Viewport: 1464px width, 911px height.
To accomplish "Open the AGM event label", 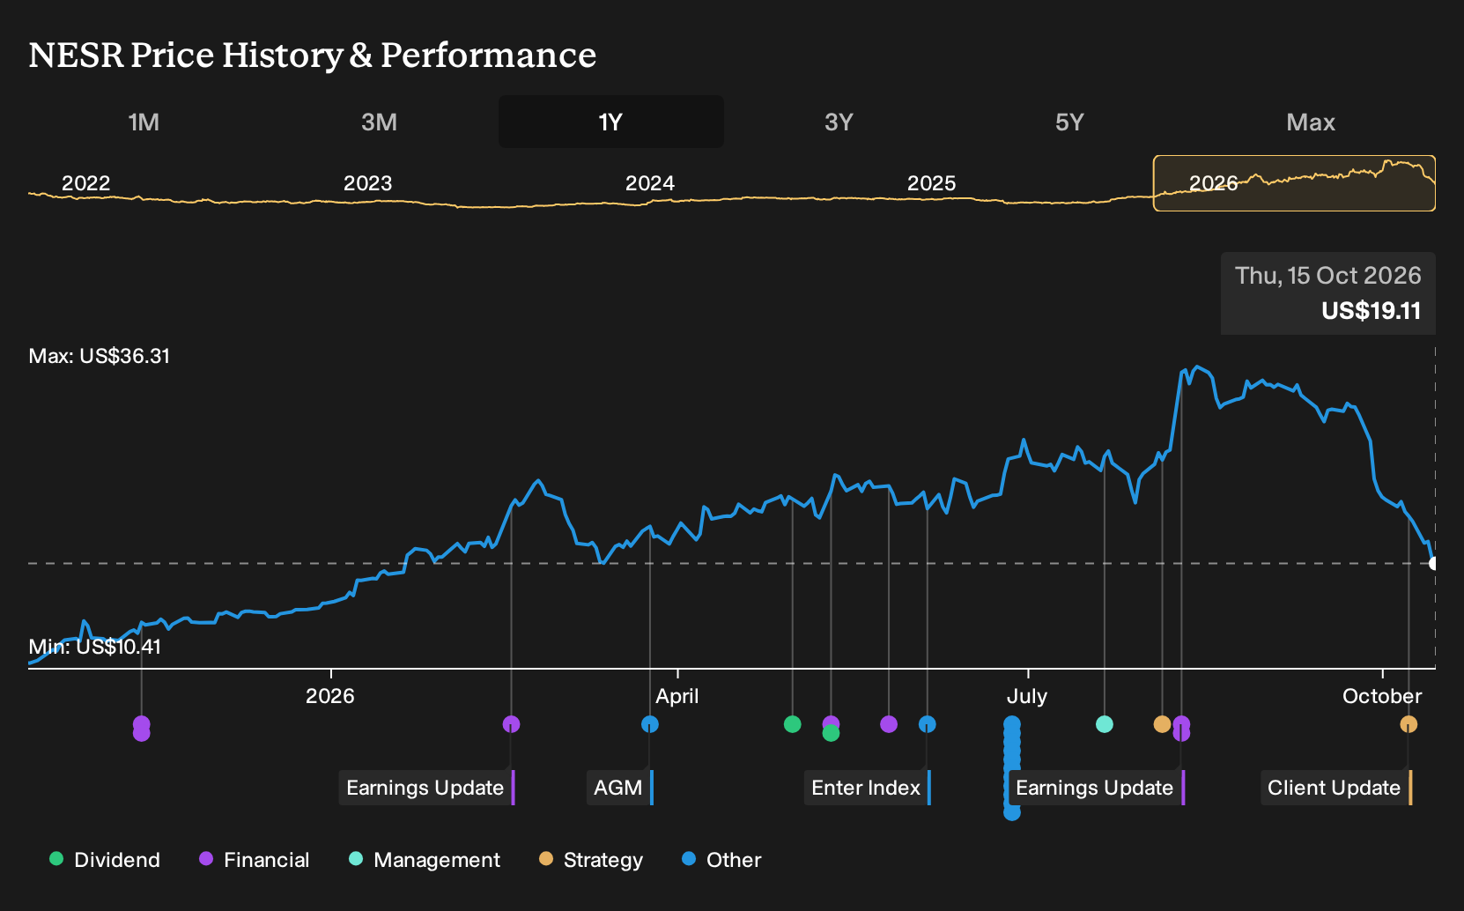I will click(x=620, y=788).
